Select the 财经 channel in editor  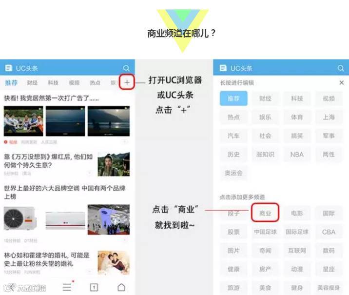click(x=265, y=98)
